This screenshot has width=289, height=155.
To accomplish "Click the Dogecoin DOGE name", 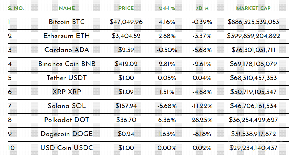I will point(67,134).
